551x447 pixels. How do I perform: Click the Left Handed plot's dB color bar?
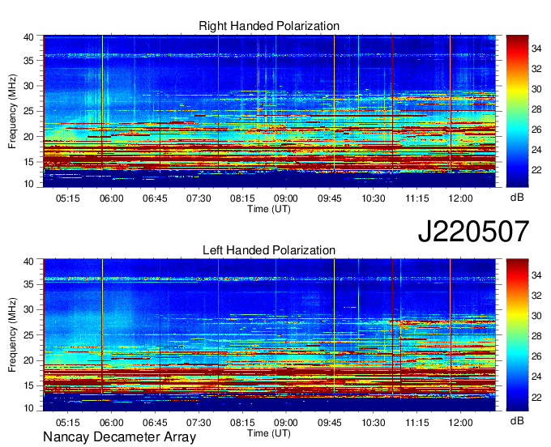click(517, 335)
